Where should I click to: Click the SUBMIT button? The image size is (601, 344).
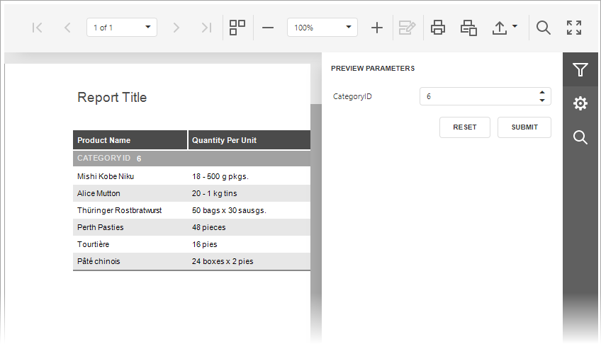coord(524,127)
